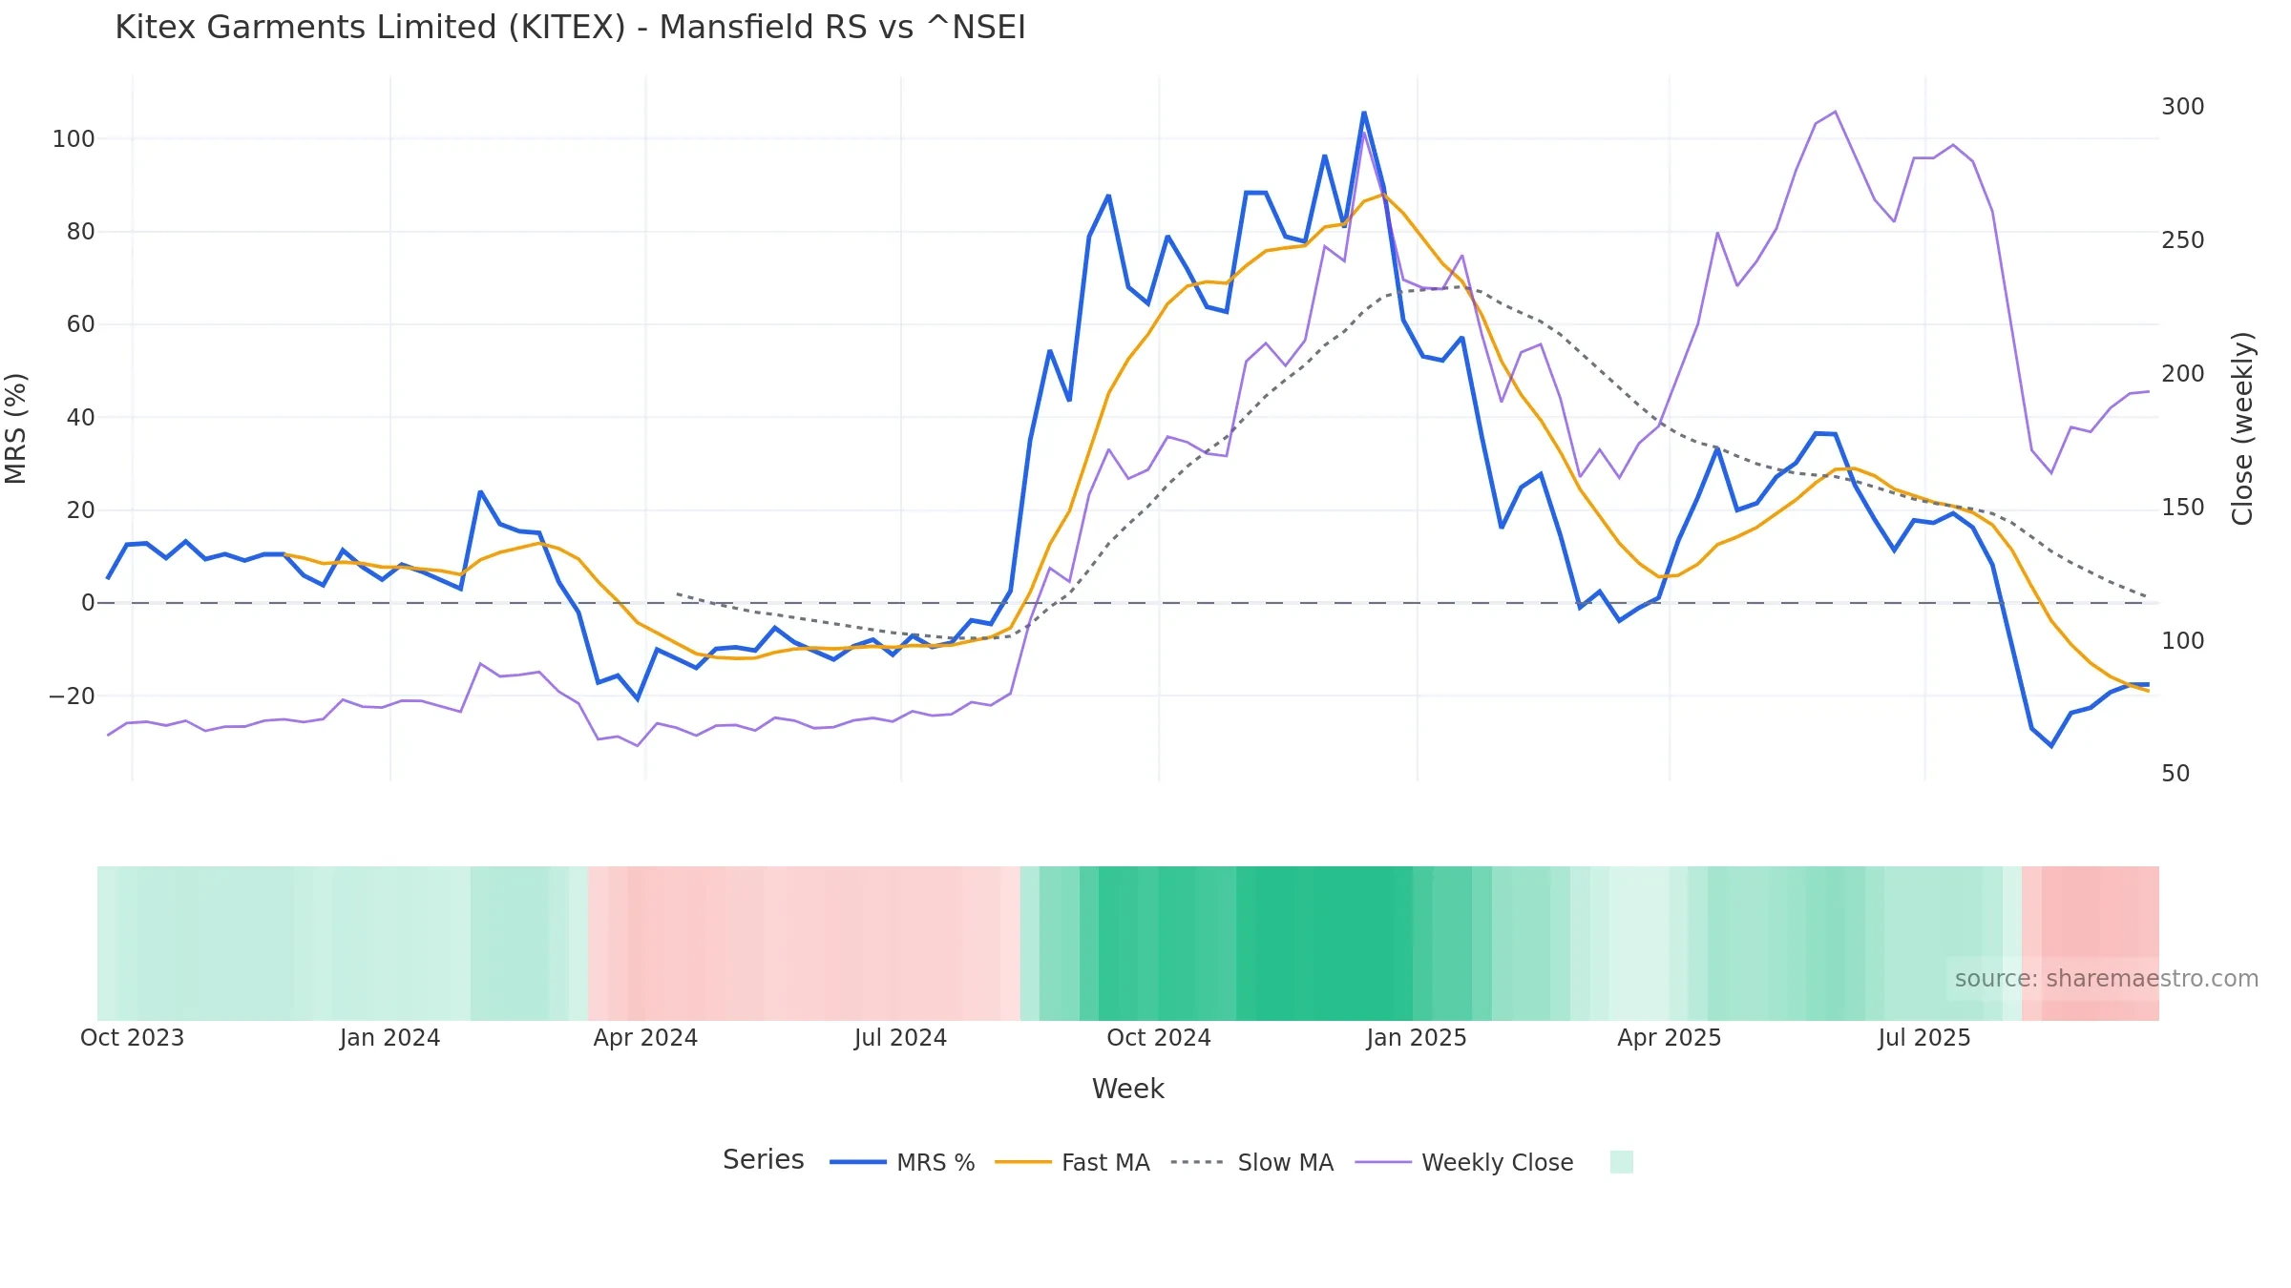This screenshot has width=2291, height=1288.
Task: Toggle the Fast MA legend entry
Action: pos(1072,1162)
